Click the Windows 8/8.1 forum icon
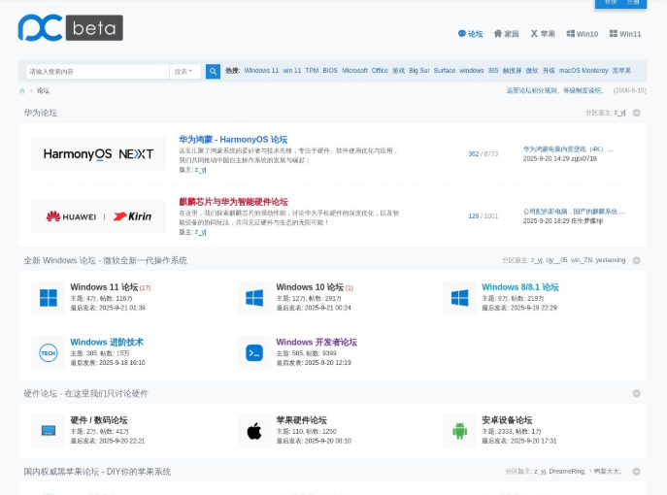The image size is (667, 495). click(460, 298)
